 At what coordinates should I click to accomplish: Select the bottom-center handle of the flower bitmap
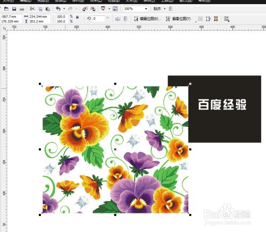point(115,215)
